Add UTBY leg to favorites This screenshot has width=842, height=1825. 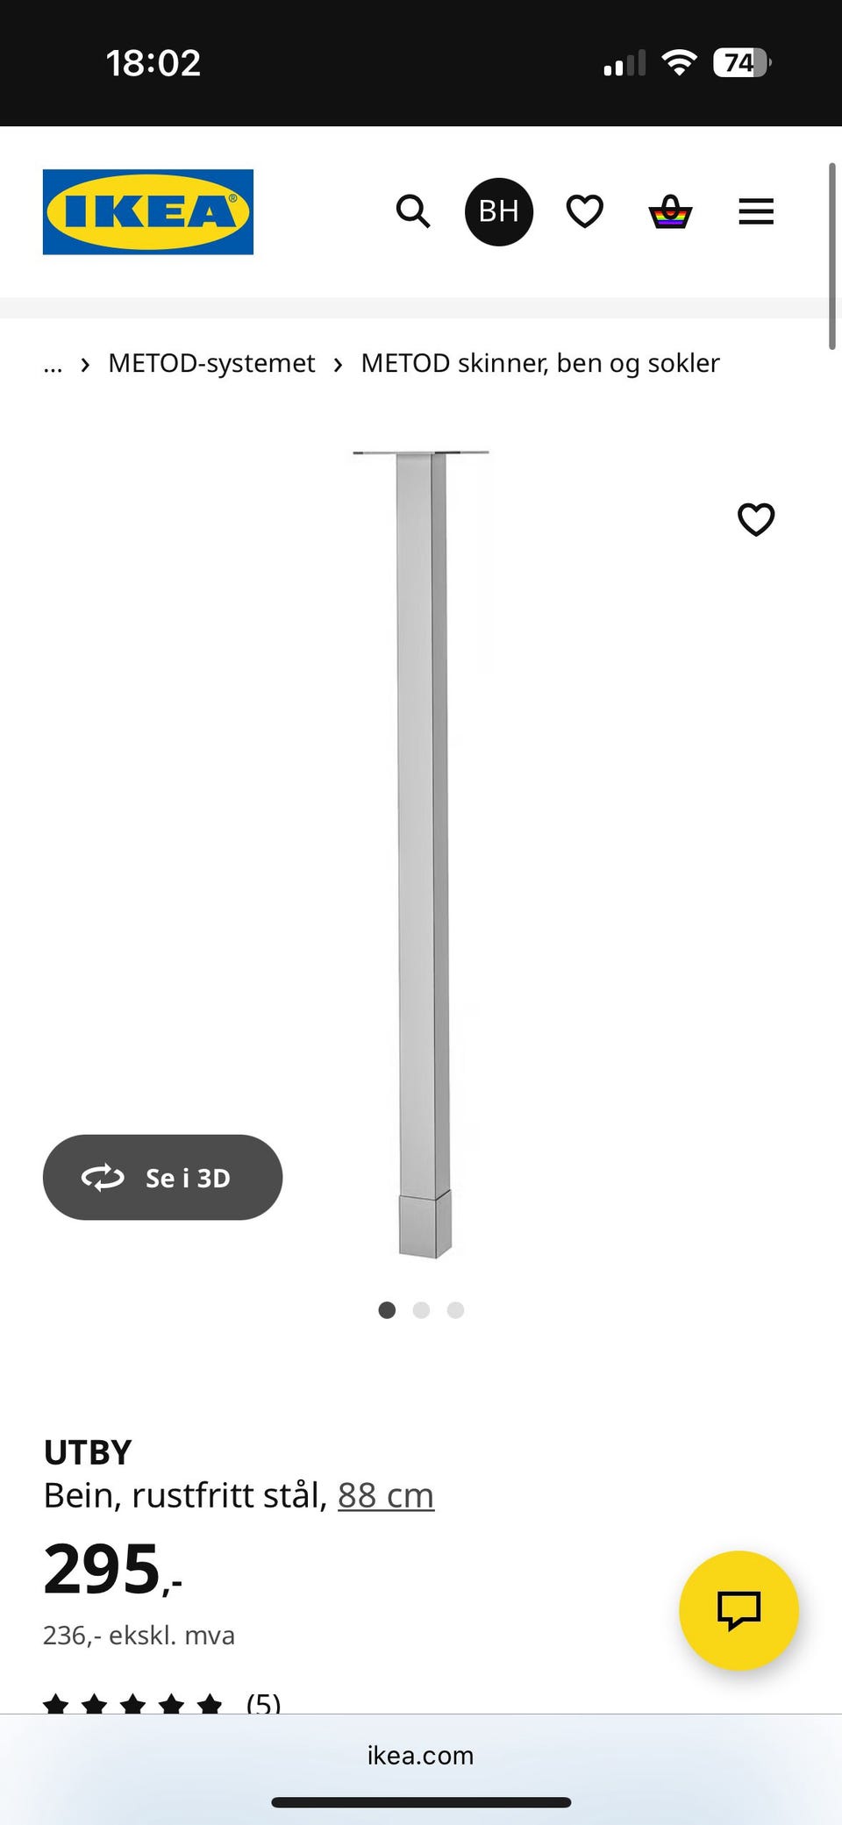tap(756, 519)
